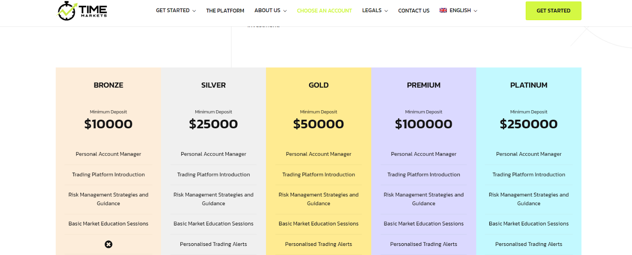Select the Silver account card title
This screenshot has height=255, width=632.
[214, 85]
